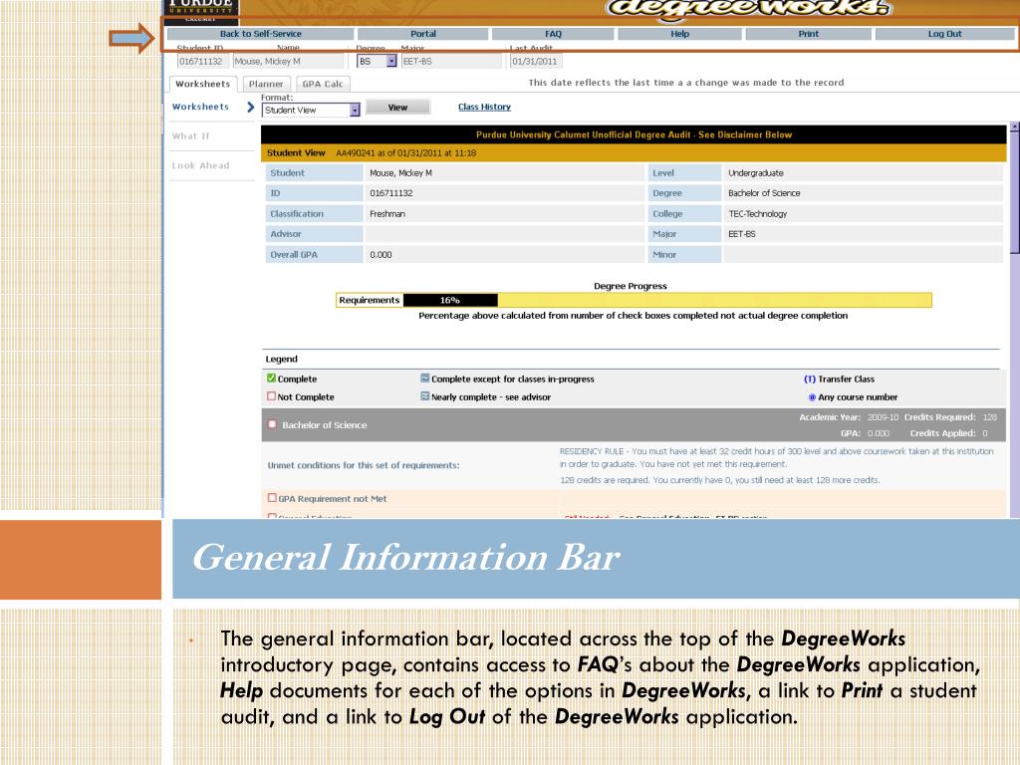
Task: Click the Transfer Class (T) legend icon
Action: point(809,379)
